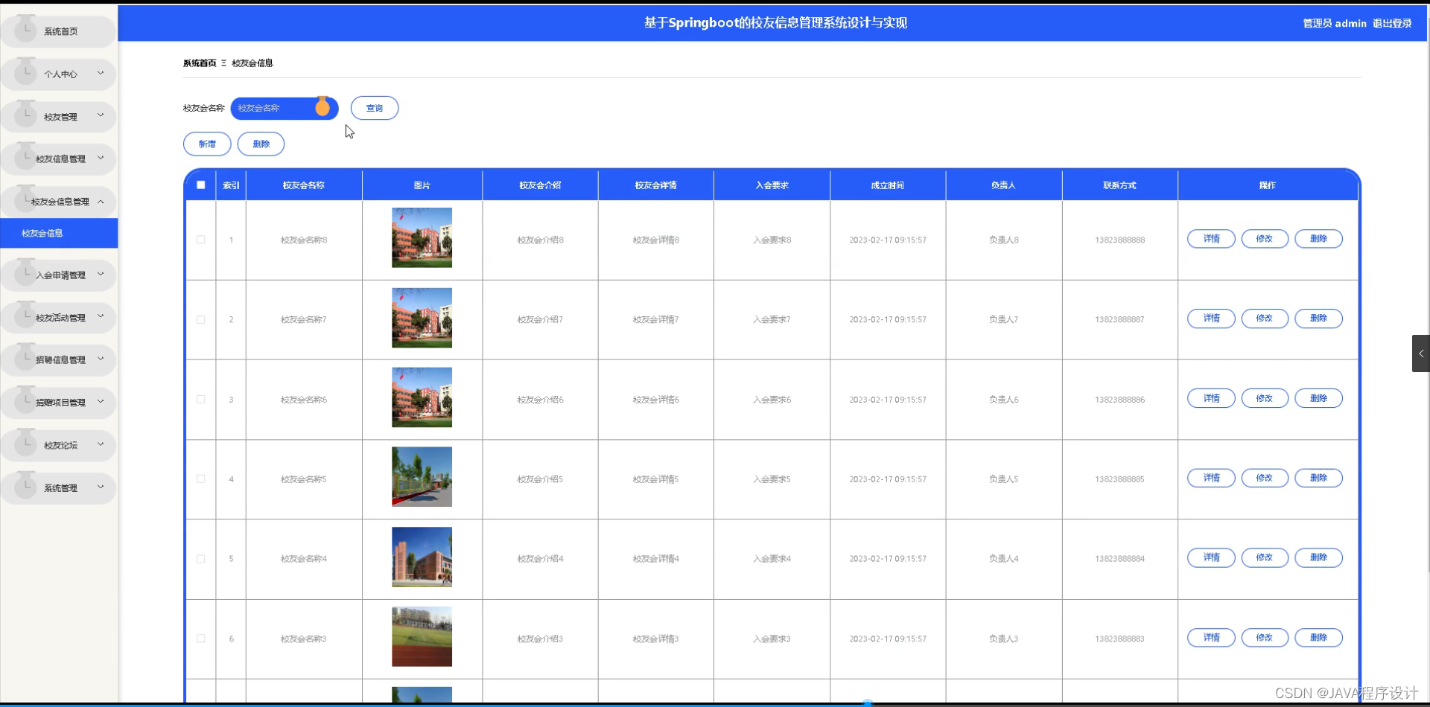Image resolution: width=1430 pixels, height=707 pixels.
Task: Expand the 入会申请管理 menu
Action: coord(59,275)
